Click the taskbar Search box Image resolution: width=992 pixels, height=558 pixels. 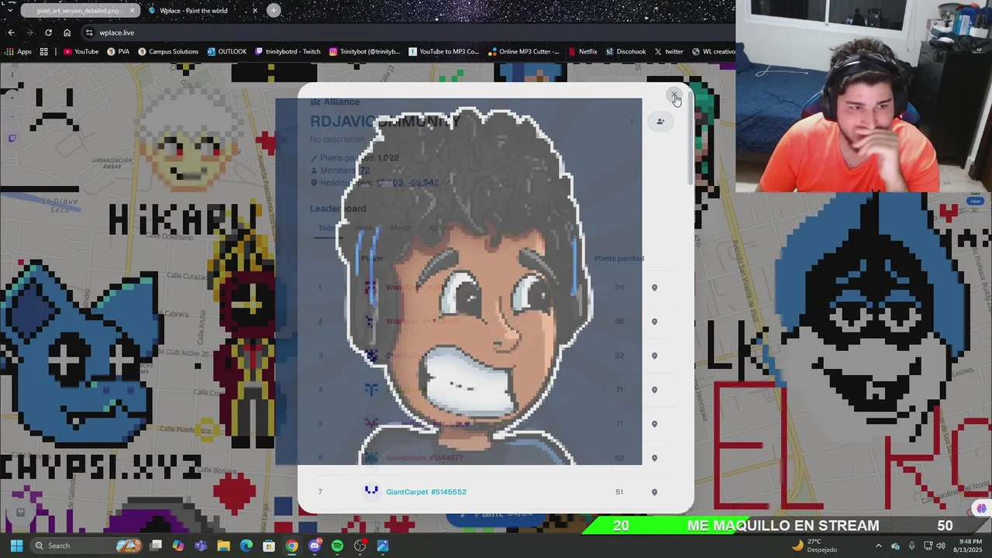pos(87,546)
